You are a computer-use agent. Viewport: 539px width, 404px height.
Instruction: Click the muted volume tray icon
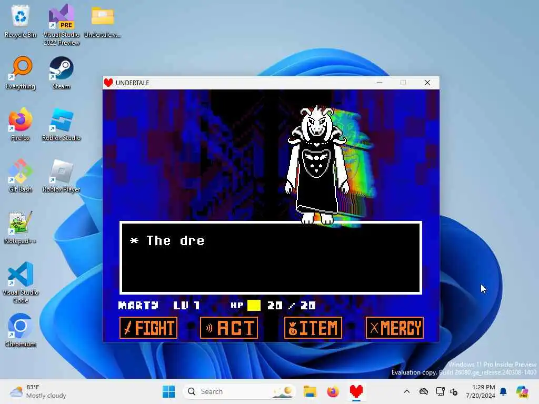pyautogui.click(x=454, y=391)
